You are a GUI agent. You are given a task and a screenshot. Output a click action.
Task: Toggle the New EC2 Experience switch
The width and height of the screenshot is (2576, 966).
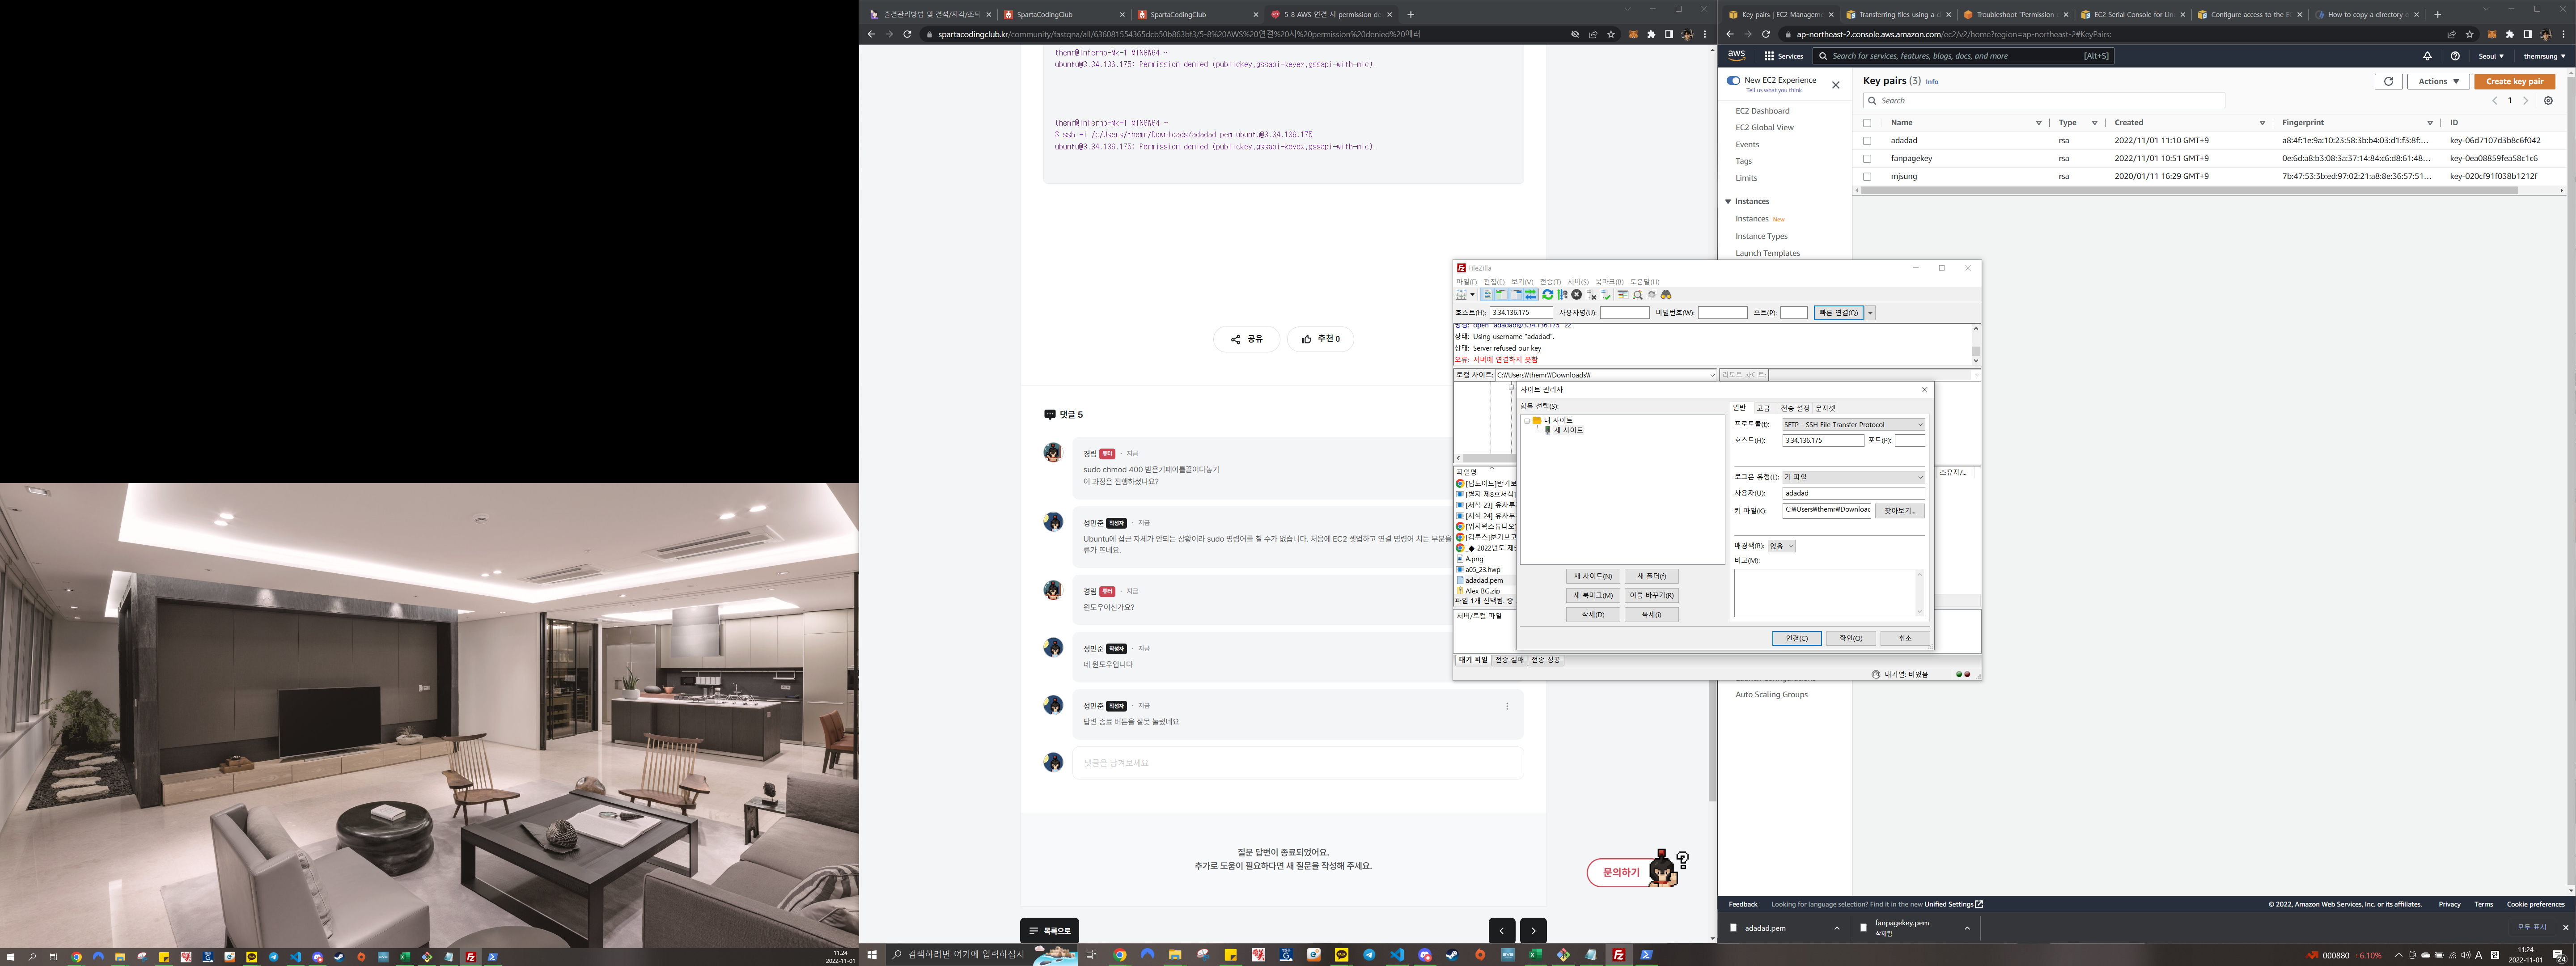coord(1733,80)
